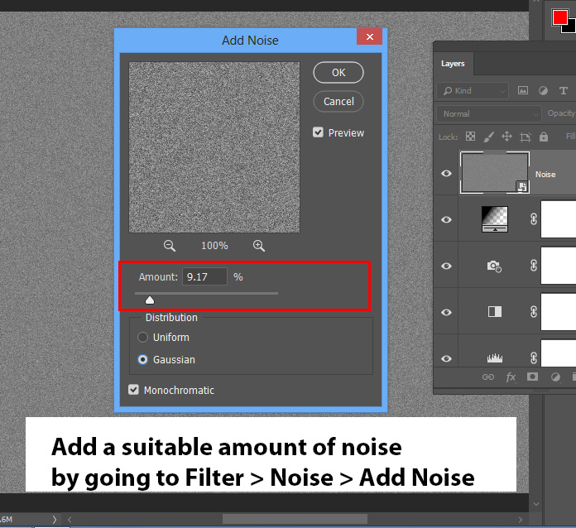Zoom in the Add Noise preview
Viewport: 576px width, 528px height.
click(259, 246)
